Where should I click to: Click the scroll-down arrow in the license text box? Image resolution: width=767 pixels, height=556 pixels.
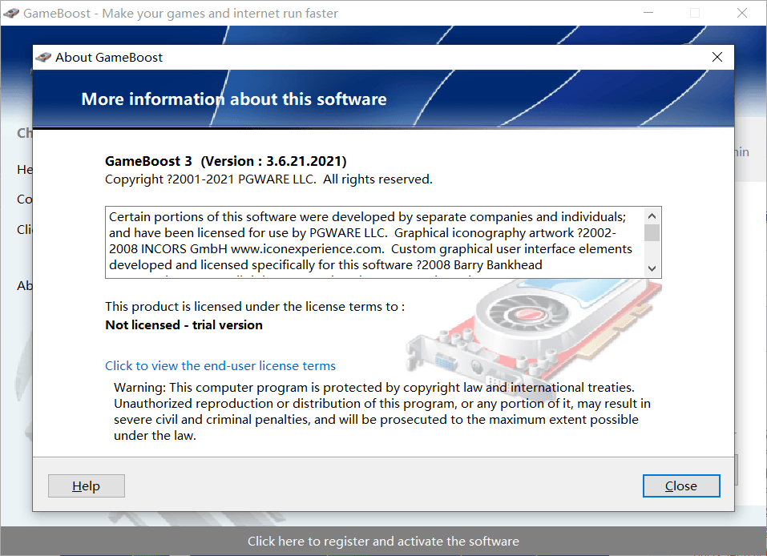click(x=652, y=268)
